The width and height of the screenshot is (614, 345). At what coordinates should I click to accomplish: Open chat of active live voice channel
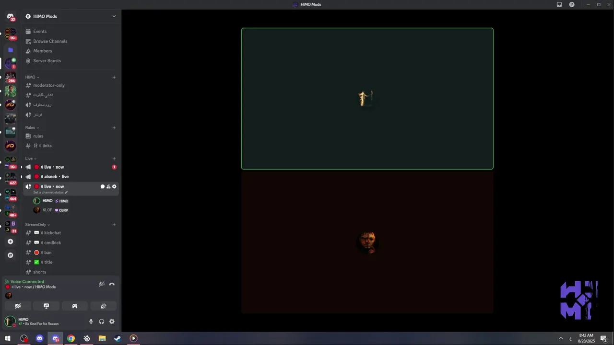pos(102,186)
